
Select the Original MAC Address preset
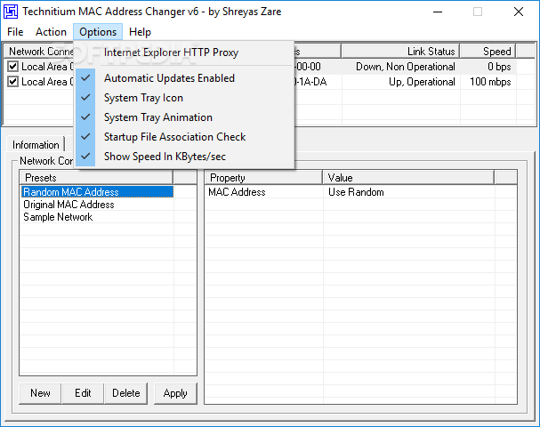pyautogui.click(x=98, y=205)
